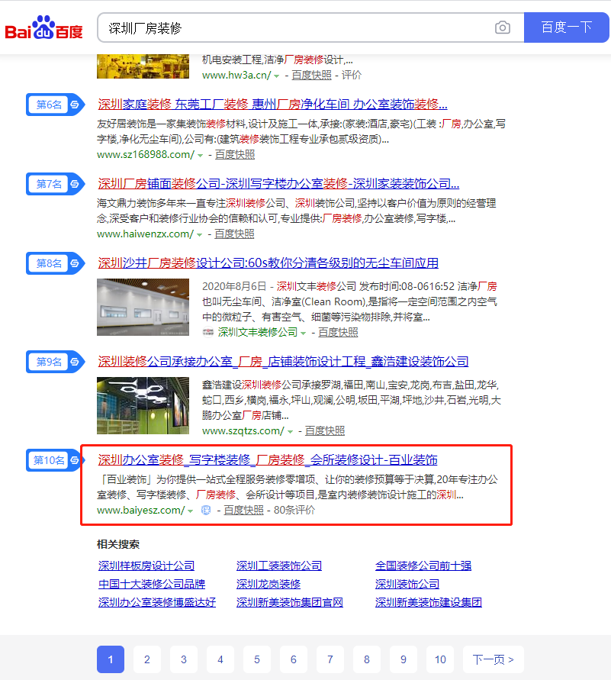Viewport: 611px width, 680px height.
Task: Open result 深圳沙井厂房装修设计公司
Action: pyautogui.click(x=269, y=263)
